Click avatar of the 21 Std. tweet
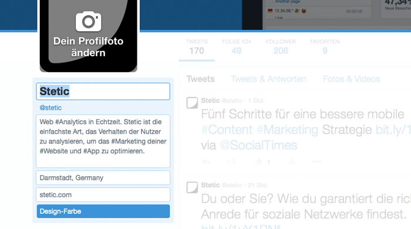Image resolution: width=411 pixels, height=229 pixels. point(192,187)
